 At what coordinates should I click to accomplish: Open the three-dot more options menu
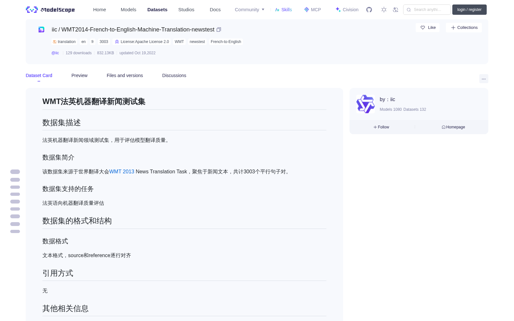point(483,79)
